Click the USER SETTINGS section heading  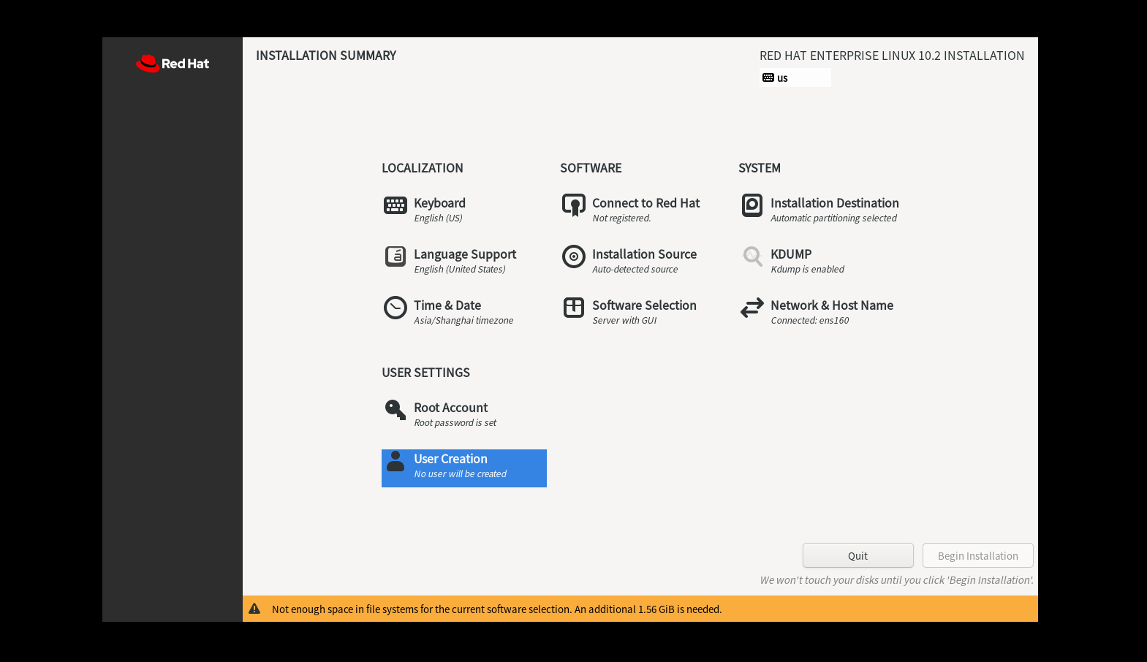click(x=426, y=373)
